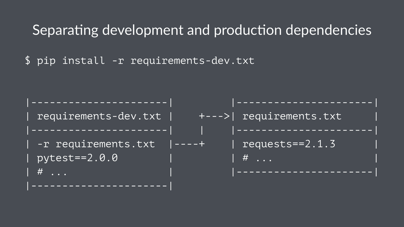Click the right ASCII box bottom border
Image resolution: width=404 pixels, height=227 pixels.
pyautogui.click(x=305, y=172)
